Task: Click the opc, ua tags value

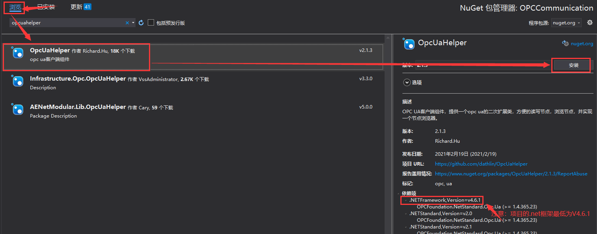Action: pos(443,183)
